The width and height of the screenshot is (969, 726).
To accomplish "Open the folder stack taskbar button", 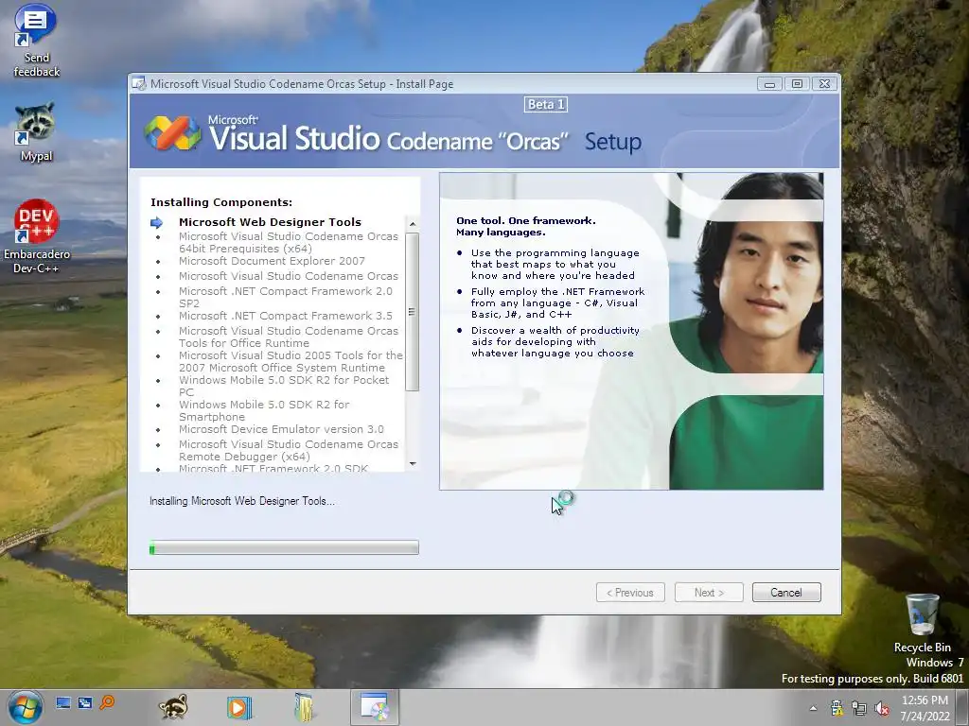I will click(x=304, y=707).
